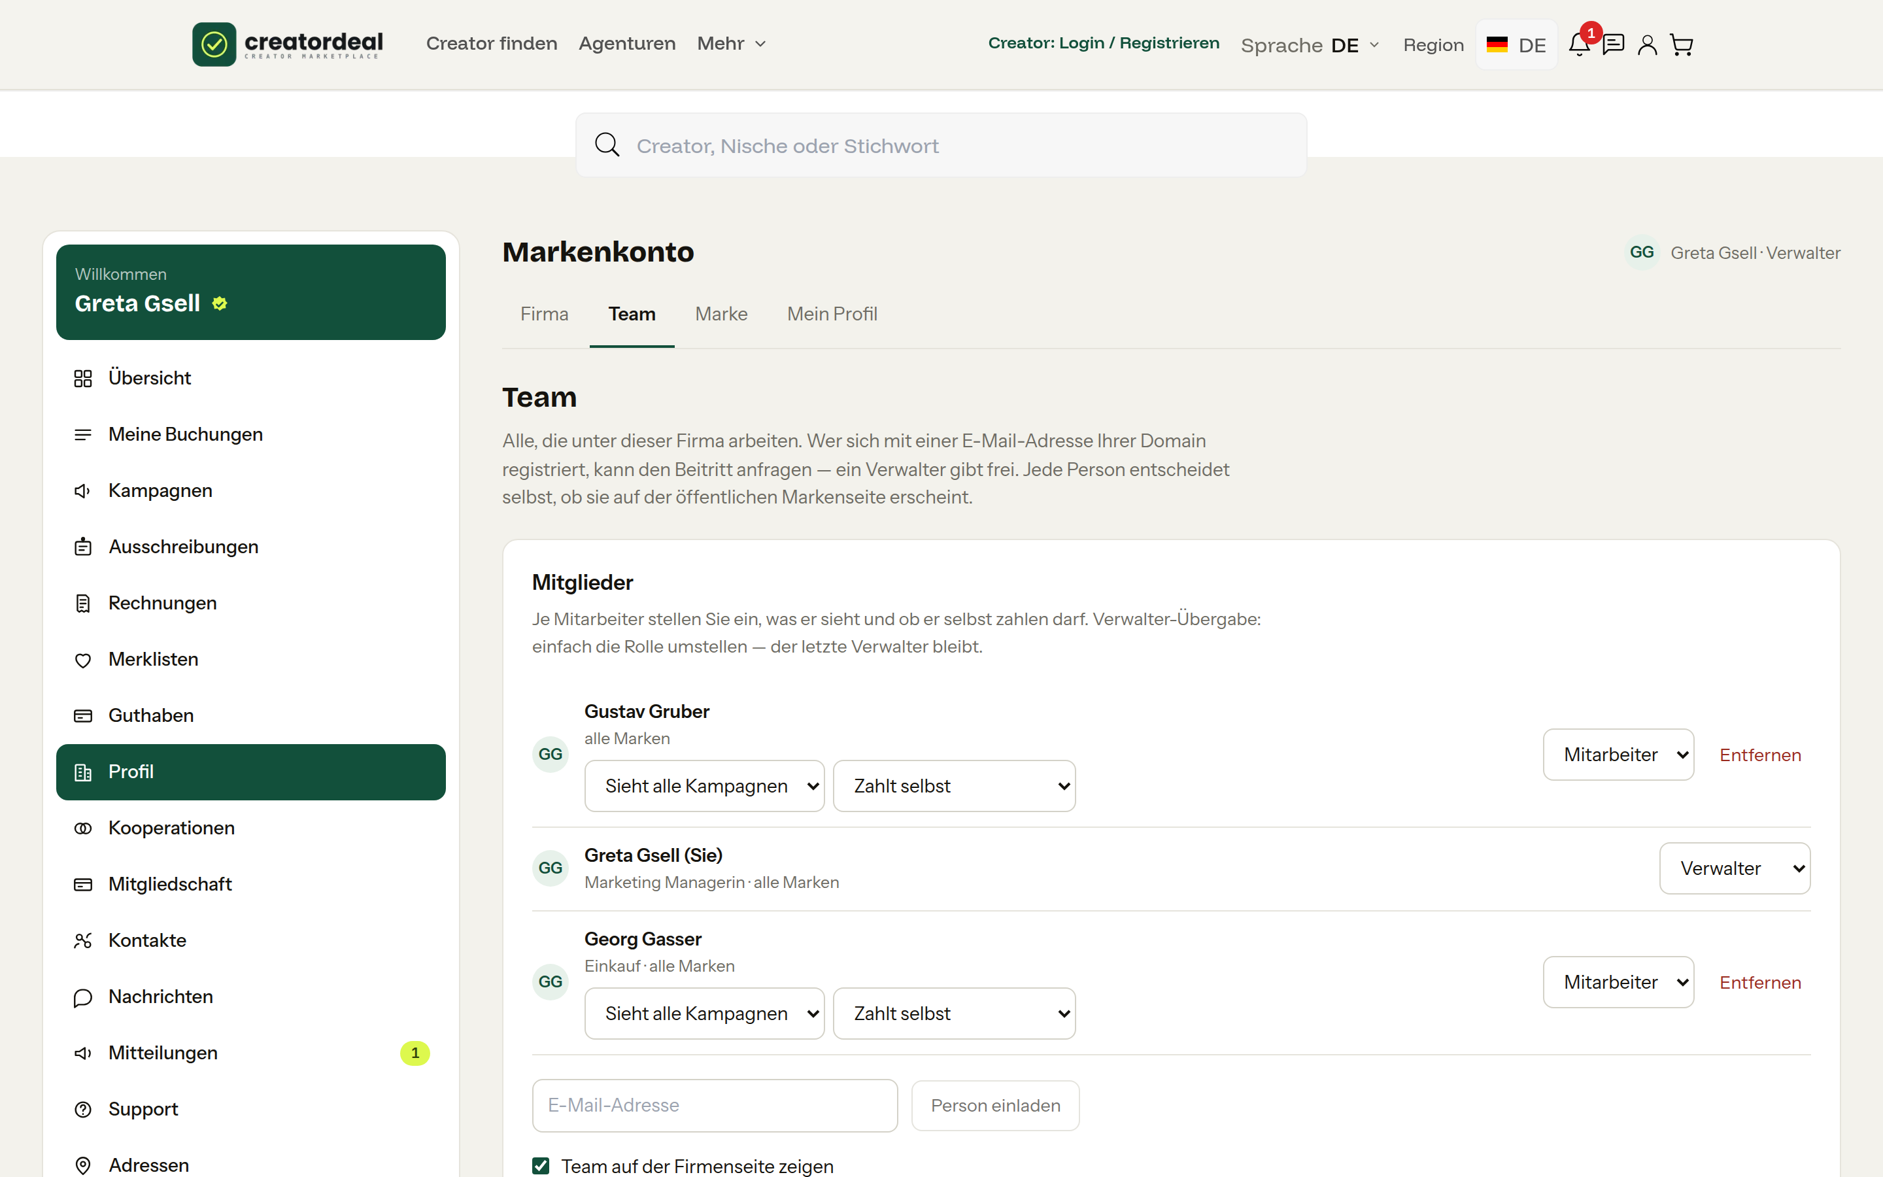
Task: Open Georg Gasser's Zahlt selbst dropdown
Action: pos(954,1014)
